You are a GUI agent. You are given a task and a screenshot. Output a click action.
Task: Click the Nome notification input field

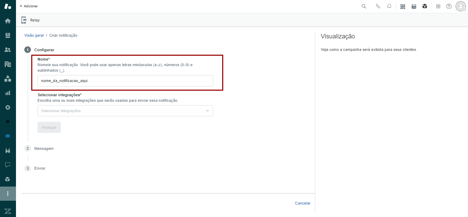pyautogui.click(x=125, y=81)
